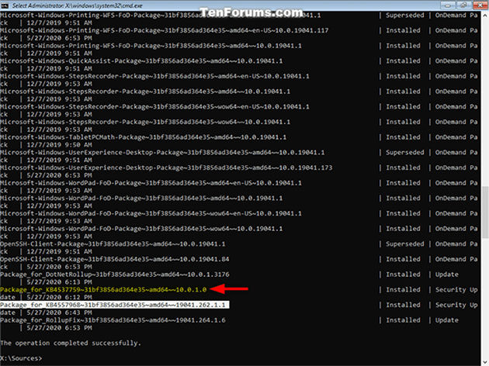
Task: Click the highlighted Package_for_KB4557968 line
Action: [x=114, y=305]
